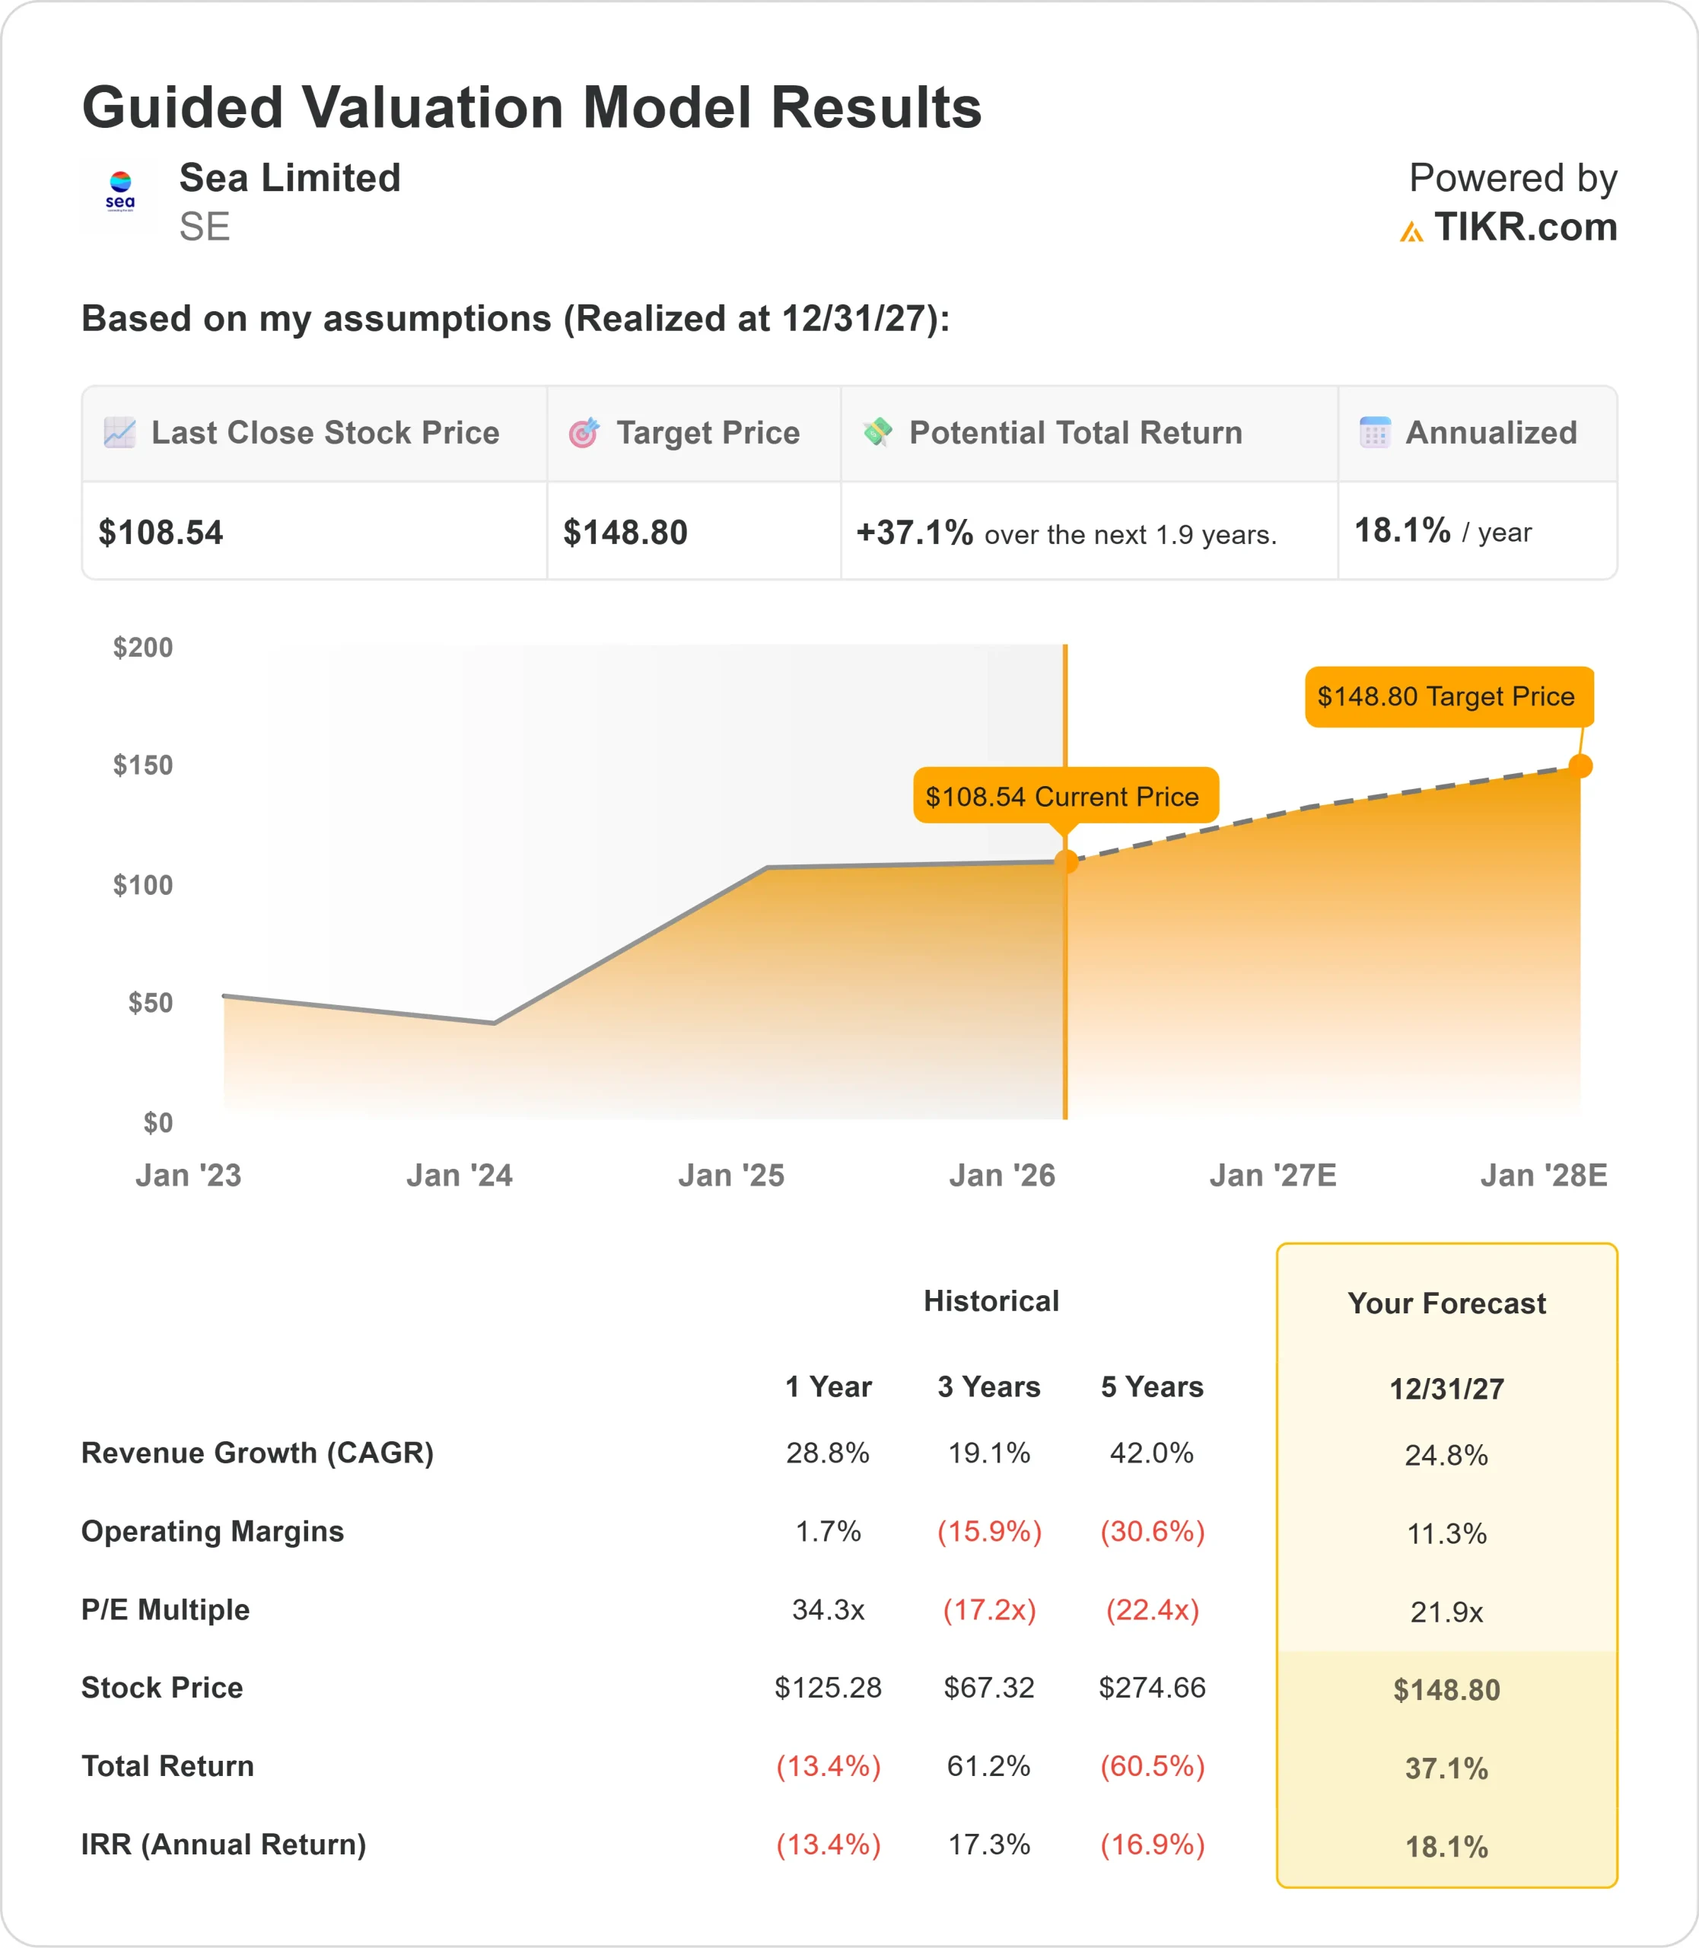Viewport: 1699px width, 1948px height.
Task: Click the chart icon beside Last Close Stock Price
Action: pyautogui.click(x=119, y=432)
